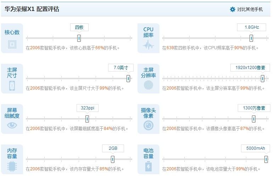The width and height of the screenshot is (275, 176).
Task: Click the 内存 容量 category label
Action: [12, 153]
